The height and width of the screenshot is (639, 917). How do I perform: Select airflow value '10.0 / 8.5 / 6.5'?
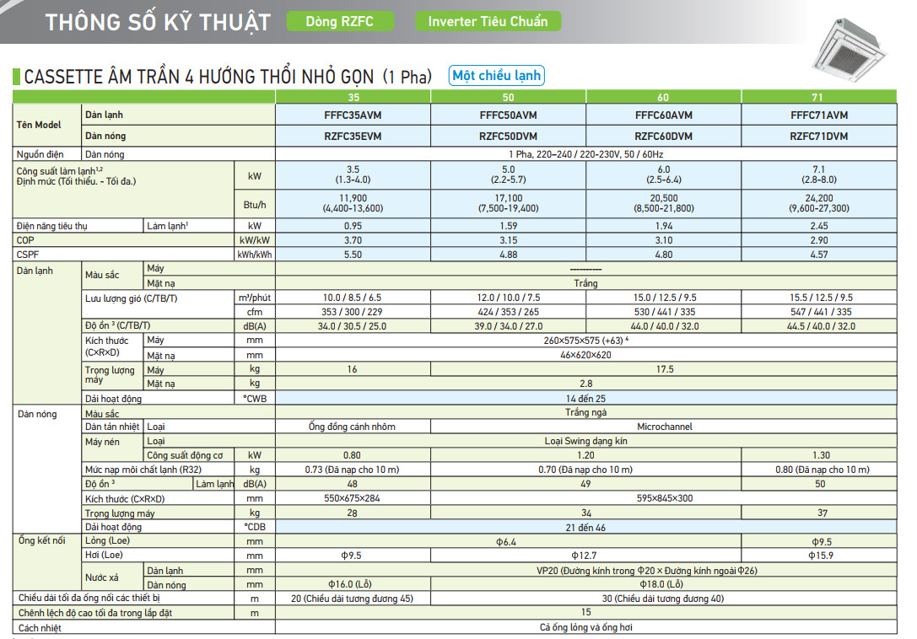tap(352, 298)
